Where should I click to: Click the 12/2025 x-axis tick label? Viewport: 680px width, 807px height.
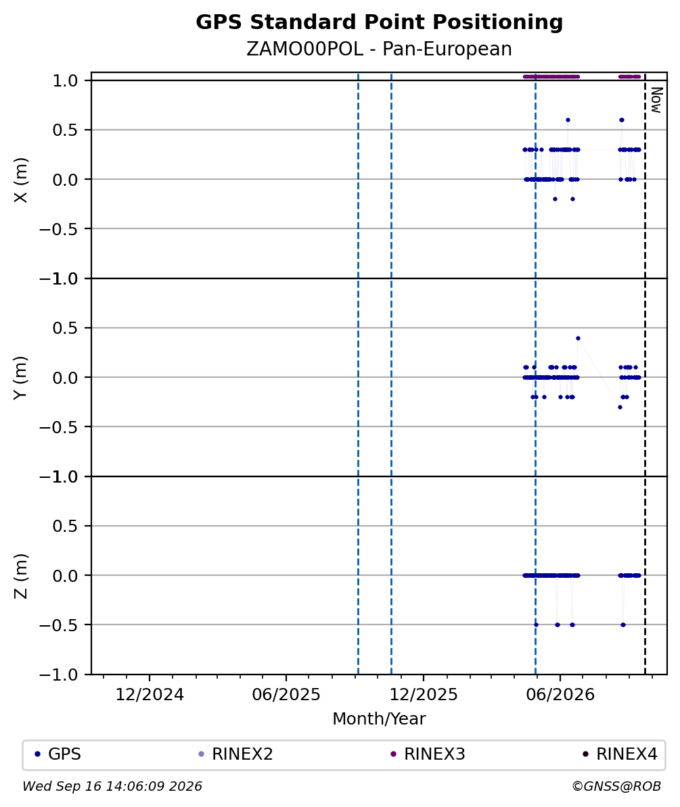point(424,695)
